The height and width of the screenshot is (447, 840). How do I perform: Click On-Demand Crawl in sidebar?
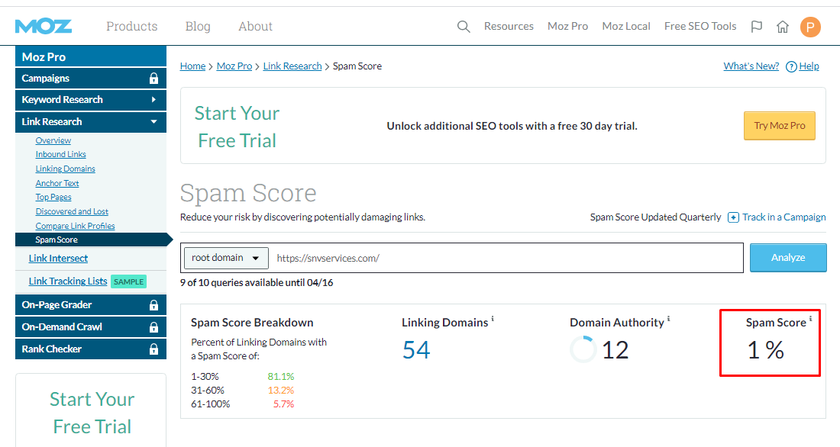pyautogui.click(x=91, y=327)
